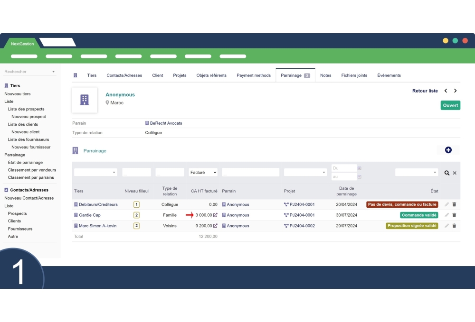Click the add sponsorship plus icon

pos(448,150)
